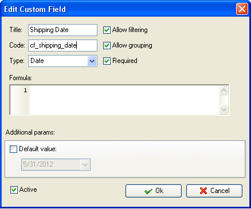Click line number 1 in Formula gutter
Image resolution: width=251 pixels, height=209 pixels.
point(25,90)
